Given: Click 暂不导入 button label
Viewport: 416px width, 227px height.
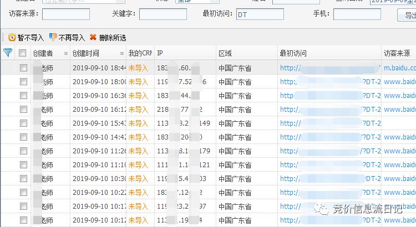Looking at the screenshot, I should point(31,38).
